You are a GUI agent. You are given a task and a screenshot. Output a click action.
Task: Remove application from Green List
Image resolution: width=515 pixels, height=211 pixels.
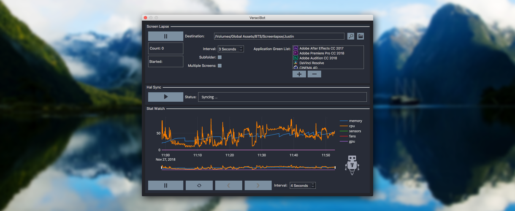click(x=314, y=74)
